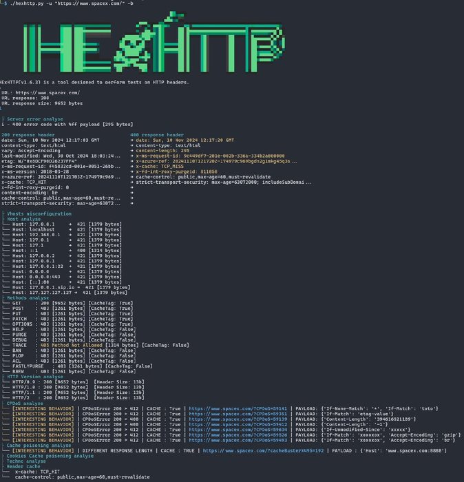Click the Methods analyse section heading
Screen dimensions: 464x482
tap(28, 298)
